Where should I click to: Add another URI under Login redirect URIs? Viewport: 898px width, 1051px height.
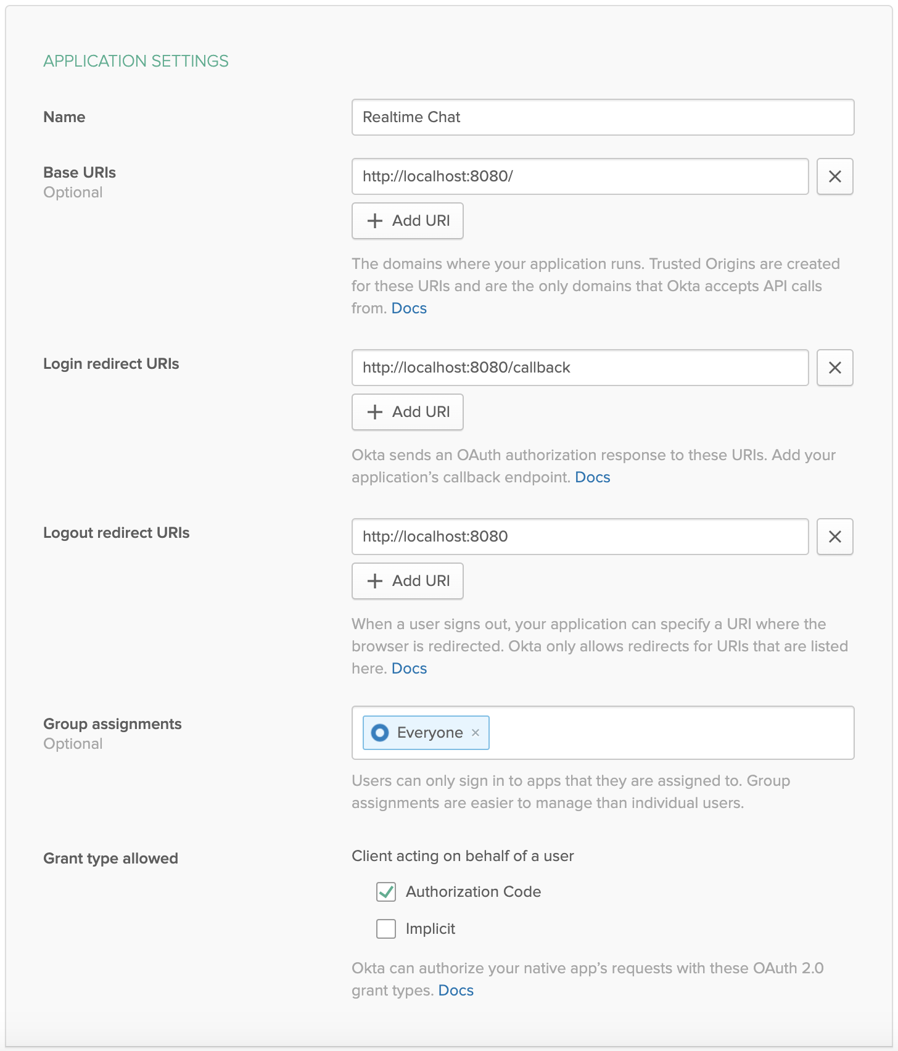(x=408, y=412)
